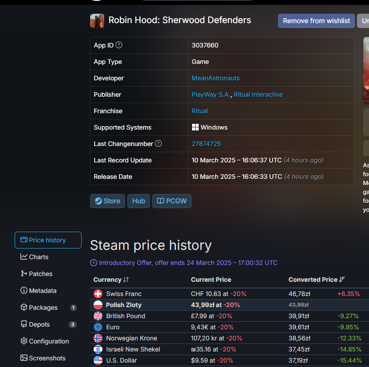
Task: Open the PlayWay S.A. publisher link
Action: [x=211, y=95]
